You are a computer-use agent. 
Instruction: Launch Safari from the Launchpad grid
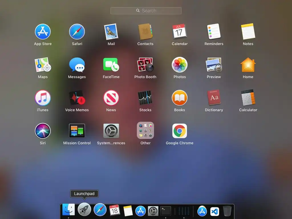click(77, 32)
